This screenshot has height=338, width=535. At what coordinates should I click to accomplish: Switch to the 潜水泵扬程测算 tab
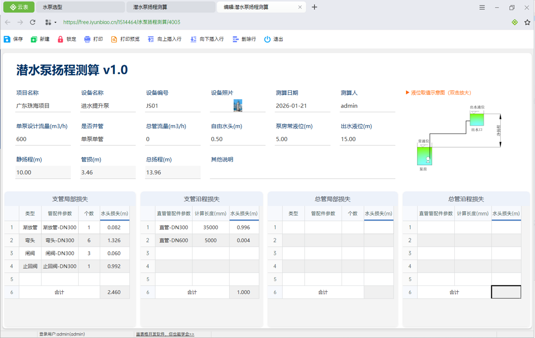click(170, 7)
